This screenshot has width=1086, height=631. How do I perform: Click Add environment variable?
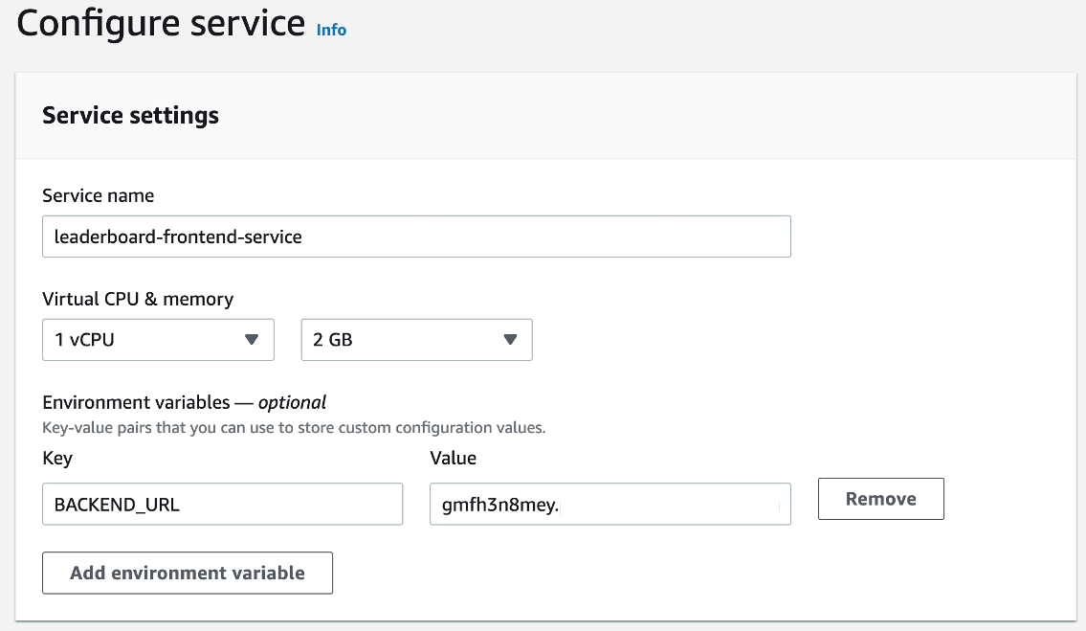[x=187, y=573]
